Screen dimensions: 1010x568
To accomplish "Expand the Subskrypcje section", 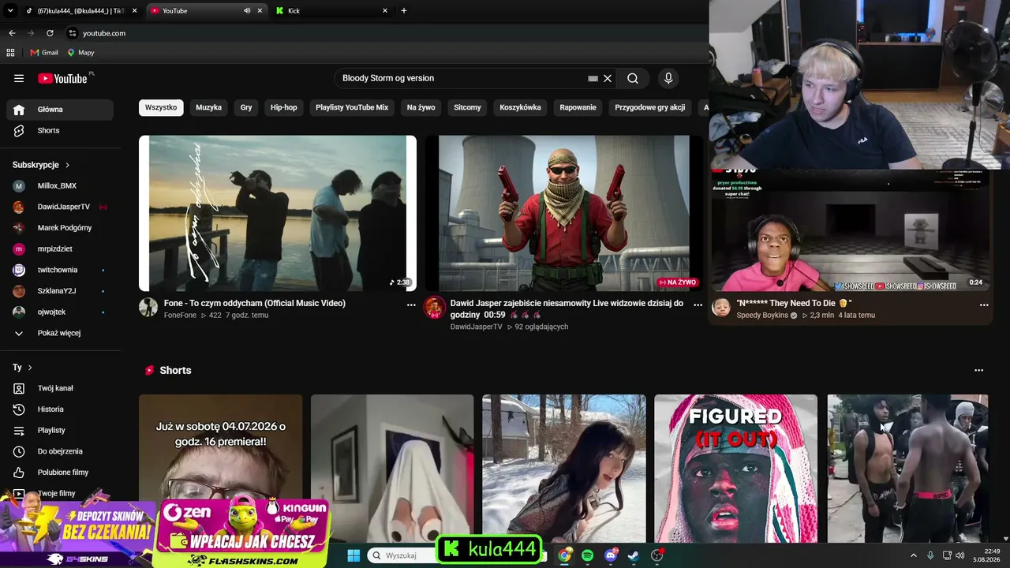I will (41, 165).
